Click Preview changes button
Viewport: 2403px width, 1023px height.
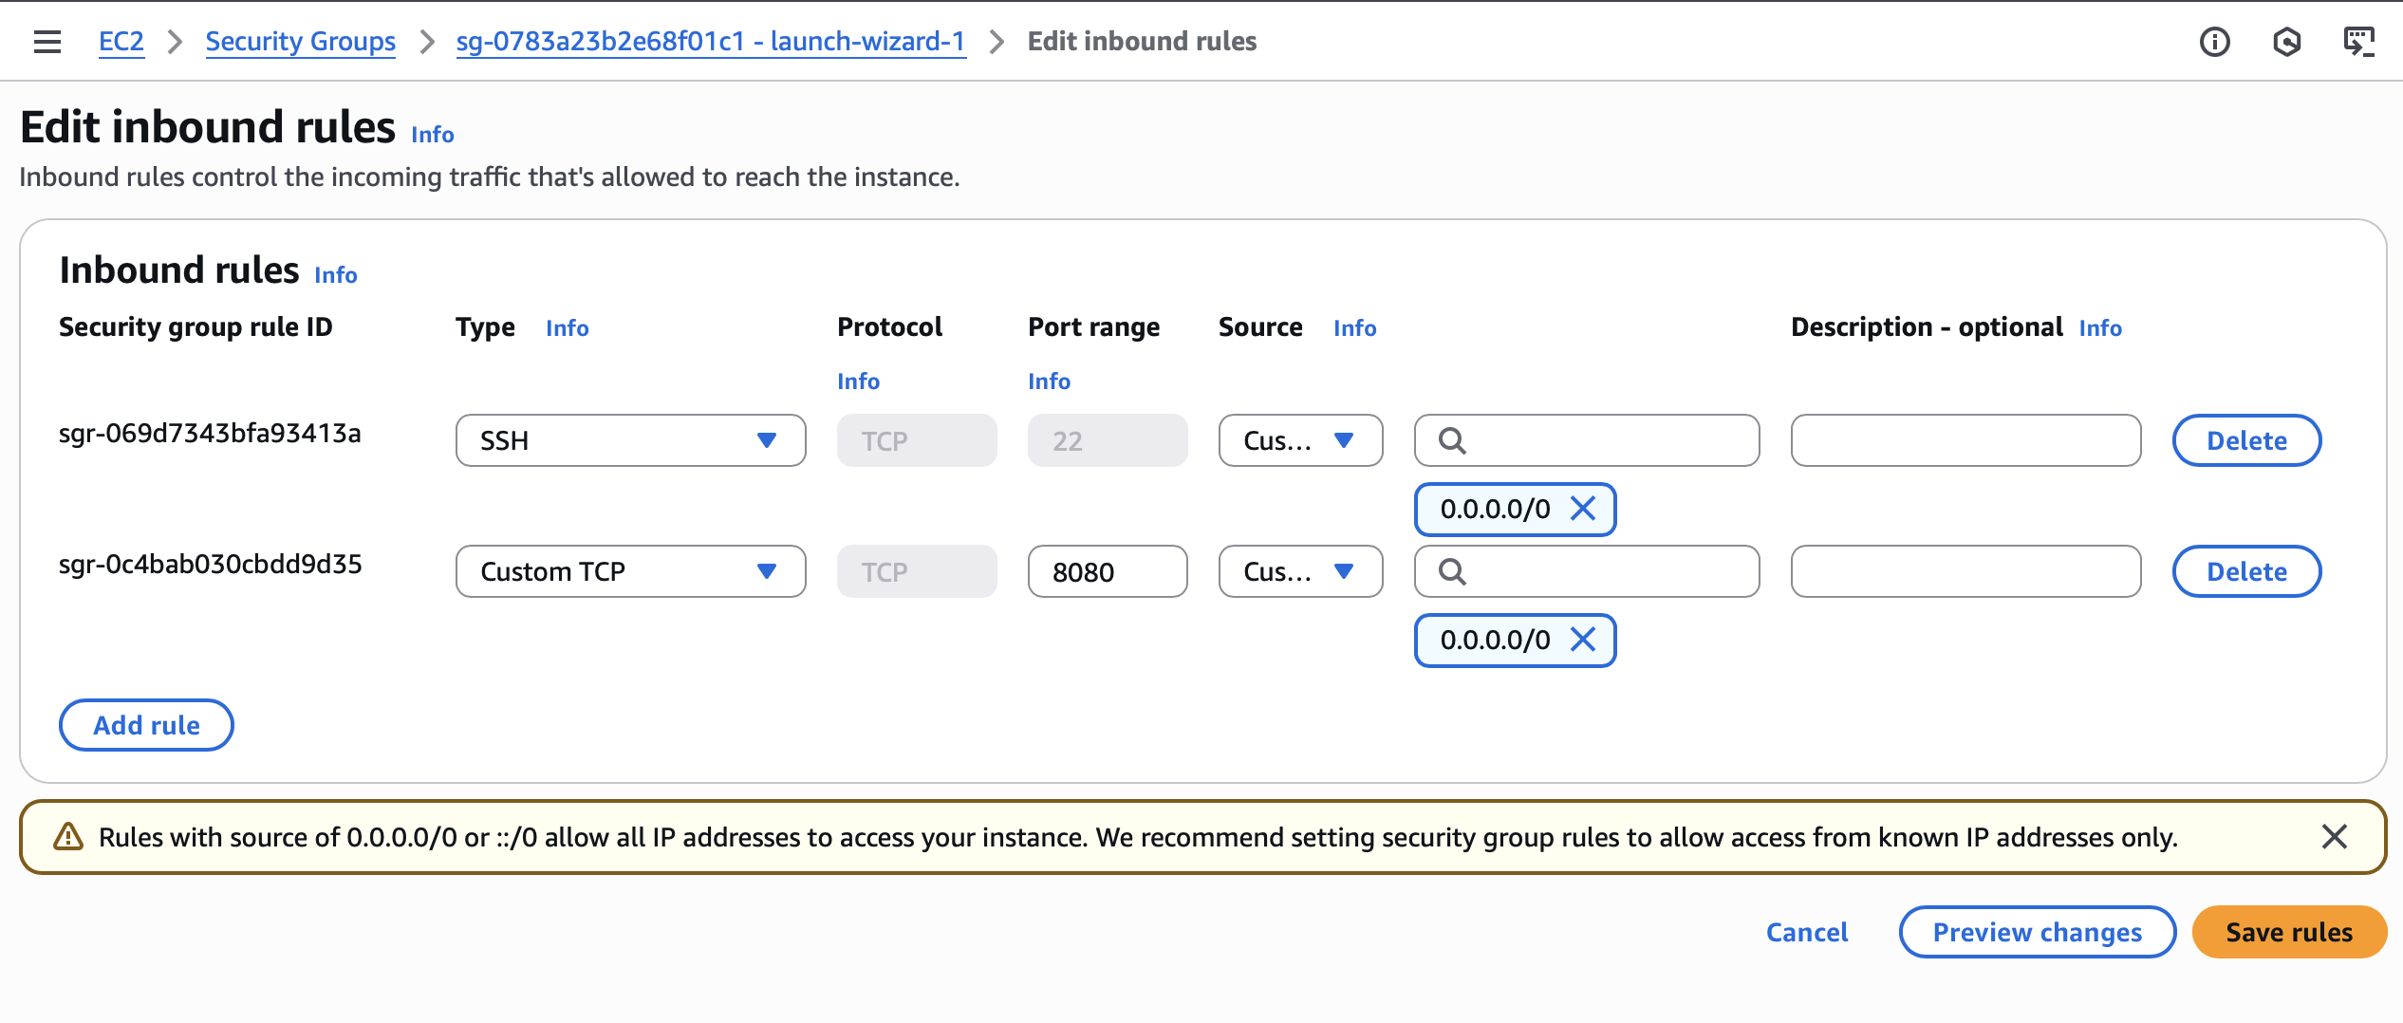click(2037, 932)
